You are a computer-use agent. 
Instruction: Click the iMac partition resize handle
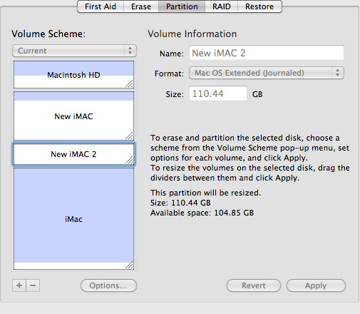(x=130, y=265)
